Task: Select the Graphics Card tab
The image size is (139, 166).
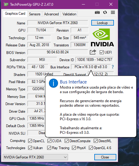Action: 15,14
